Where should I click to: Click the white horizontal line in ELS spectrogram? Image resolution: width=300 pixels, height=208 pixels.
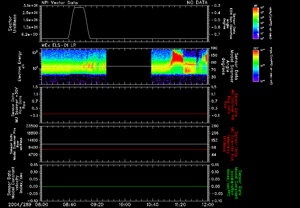tap(124, 66)
